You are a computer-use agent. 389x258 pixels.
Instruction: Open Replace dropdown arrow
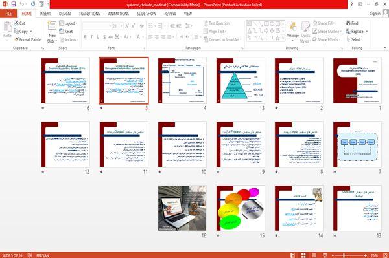(367, 32)
